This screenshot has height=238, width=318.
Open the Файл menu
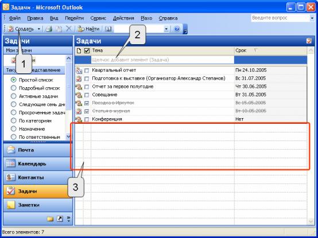coord(15,18)
